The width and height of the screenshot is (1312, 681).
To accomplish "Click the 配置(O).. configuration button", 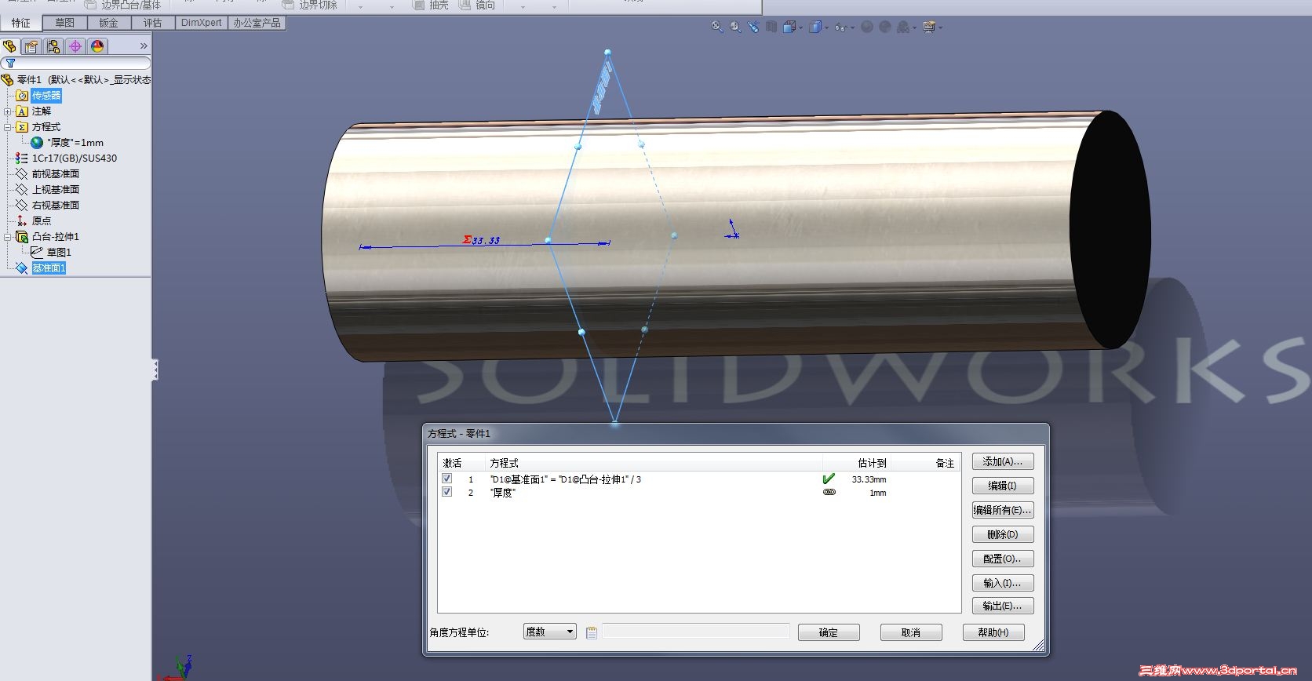I will click(1003, 559).
